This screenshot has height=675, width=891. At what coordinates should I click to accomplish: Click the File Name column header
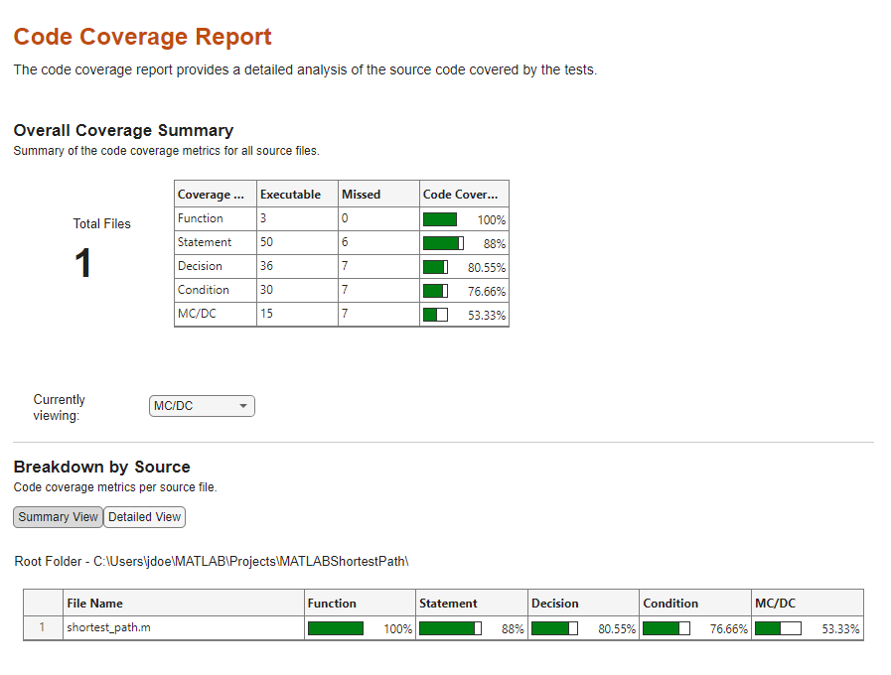95,603
